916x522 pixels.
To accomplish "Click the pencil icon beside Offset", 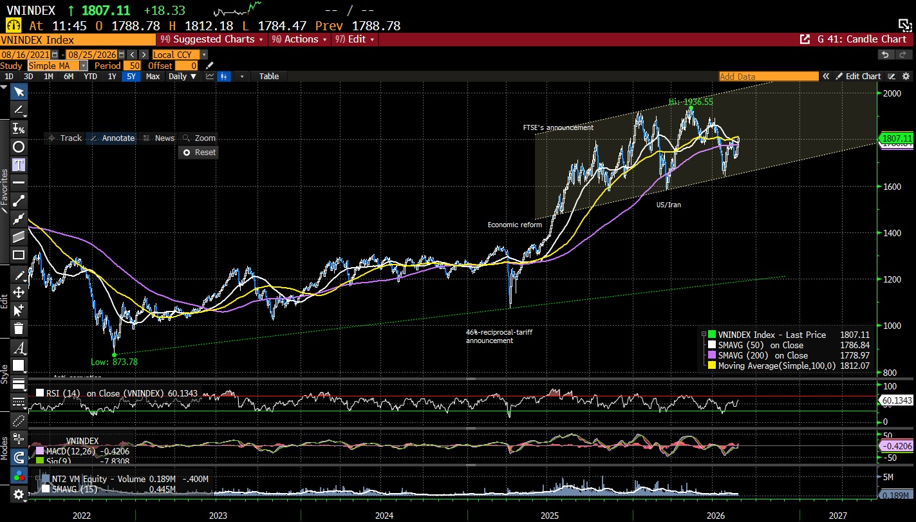I will click(x=209, y=66).
